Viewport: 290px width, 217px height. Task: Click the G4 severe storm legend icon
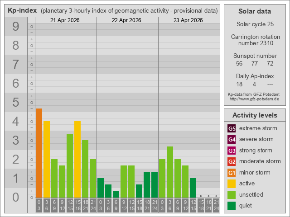point(232,139)
